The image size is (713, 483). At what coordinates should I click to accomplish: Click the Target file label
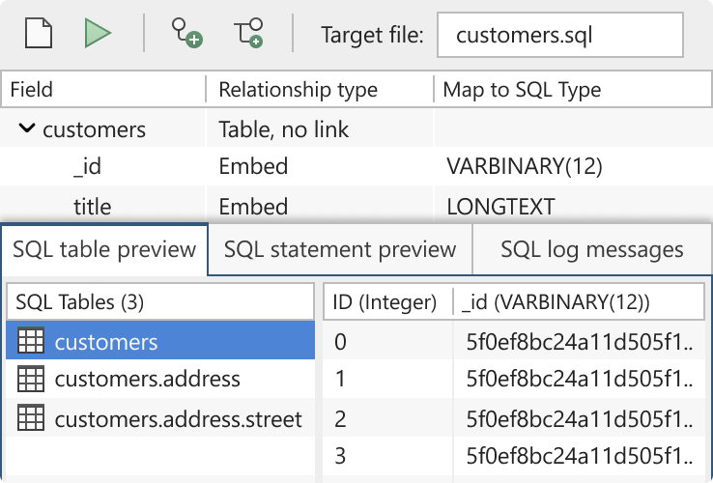click(372, 35)
